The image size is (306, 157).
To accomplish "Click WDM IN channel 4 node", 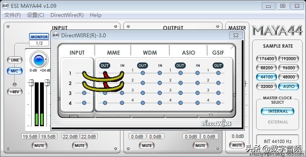I will pos(160,103).
